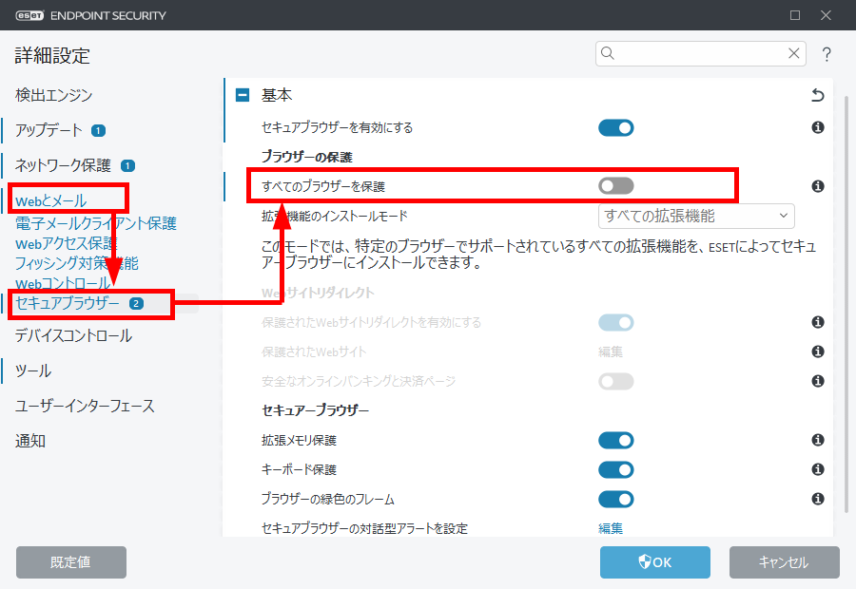Click the セキュアブラウザー badge showing 2
This screenshot has width=856, height=589.
point(136,304)
